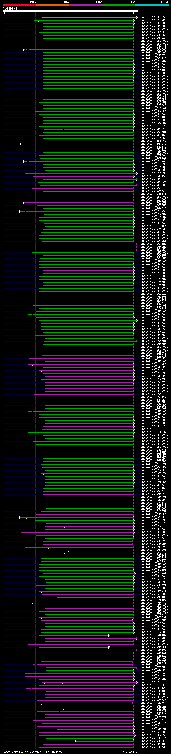Viewport: 171px width, 754px height.
Task: Select the UniRef100_A5KE15 entry
Action: pyautogui.click(x=153, y=150)
